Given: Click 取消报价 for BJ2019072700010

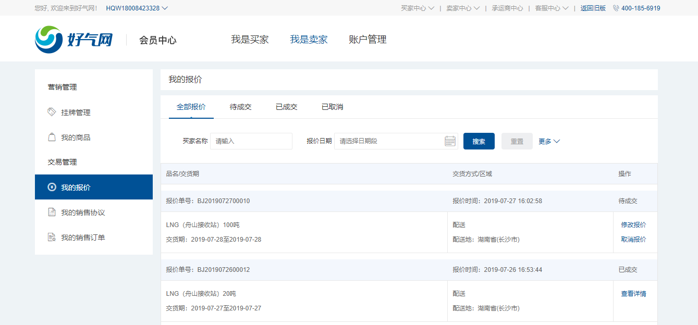Looking at the screenshot, I should click(633, 240).
